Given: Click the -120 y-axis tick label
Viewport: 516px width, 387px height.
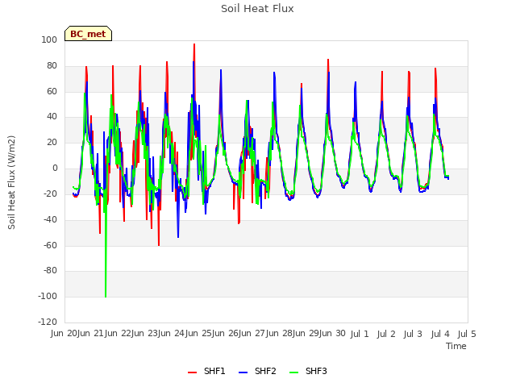Looking at the screenshot, I should coord(48,322).
